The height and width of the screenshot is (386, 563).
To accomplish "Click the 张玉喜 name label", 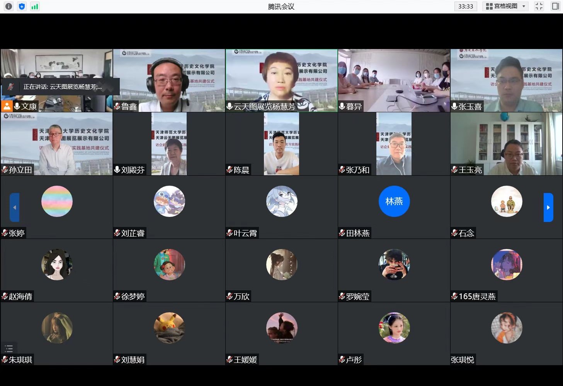I will pyautogui.click(x=470, y=107).
